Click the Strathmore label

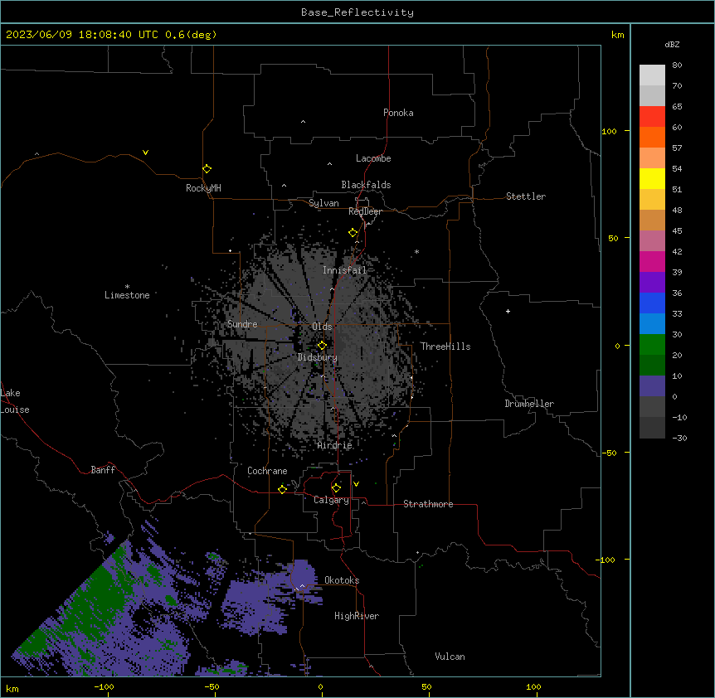pyautogui.click(x=428, y=504)
